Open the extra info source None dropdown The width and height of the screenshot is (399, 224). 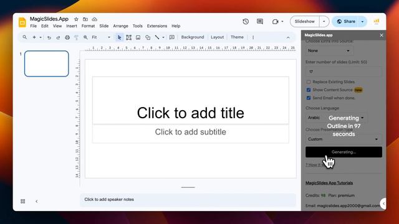coord(329,51)
